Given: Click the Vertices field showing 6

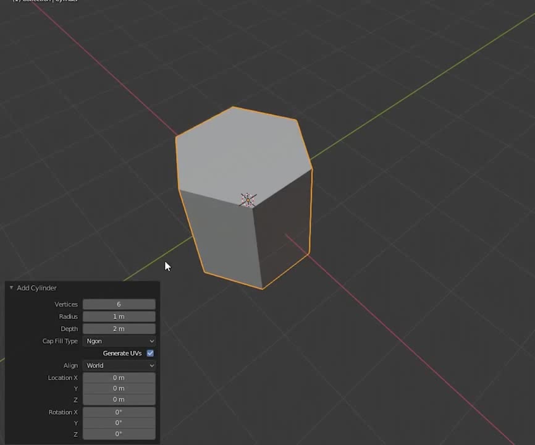Looking at the screenshot, I should coord(119,304).
